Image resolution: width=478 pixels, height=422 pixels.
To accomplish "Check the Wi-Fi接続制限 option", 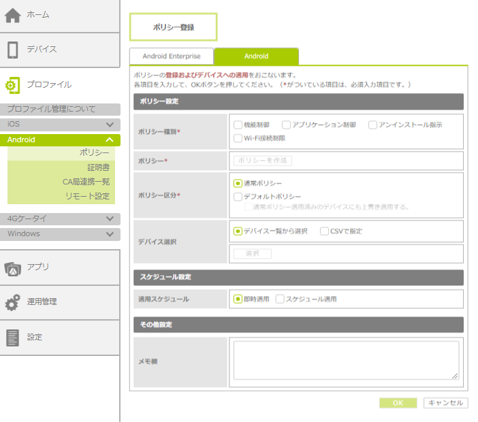I will click(x=238, y=138).
